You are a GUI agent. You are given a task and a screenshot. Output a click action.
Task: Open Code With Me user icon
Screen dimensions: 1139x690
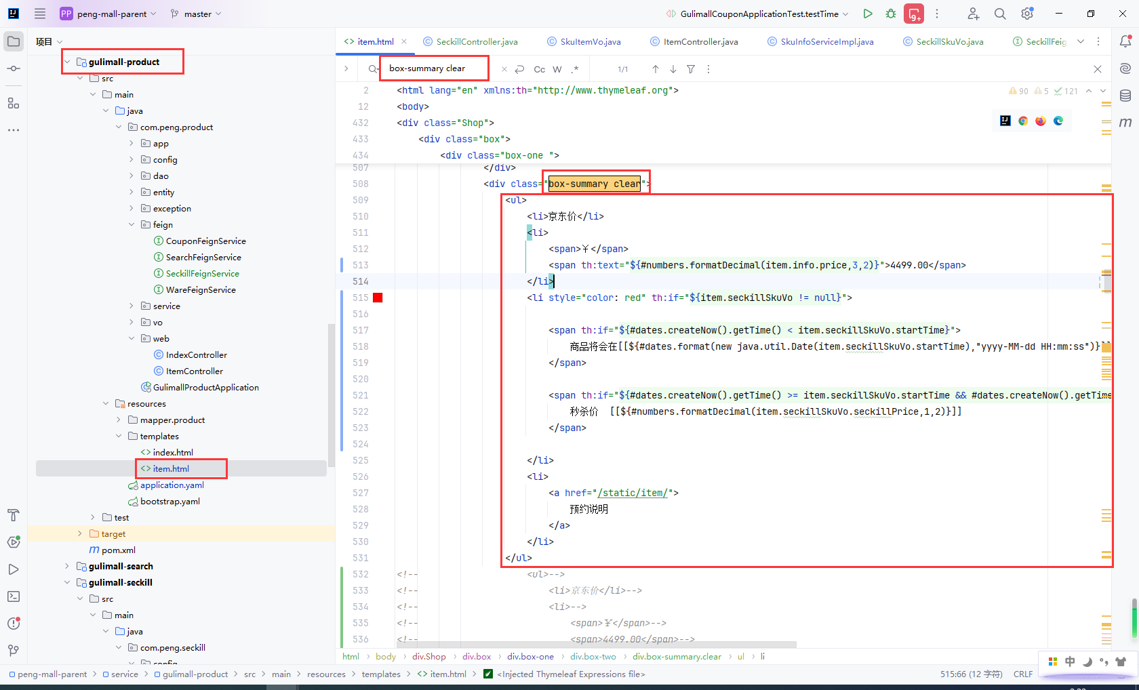pyautogui.click(x=974, y=14)
